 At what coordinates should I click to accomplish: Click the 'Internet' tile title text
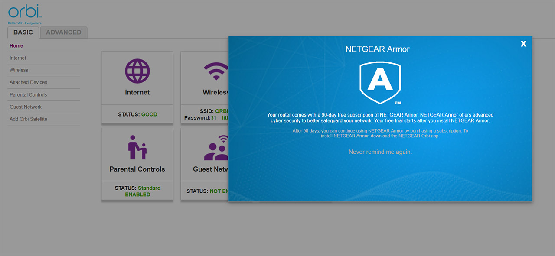[137, 92]
